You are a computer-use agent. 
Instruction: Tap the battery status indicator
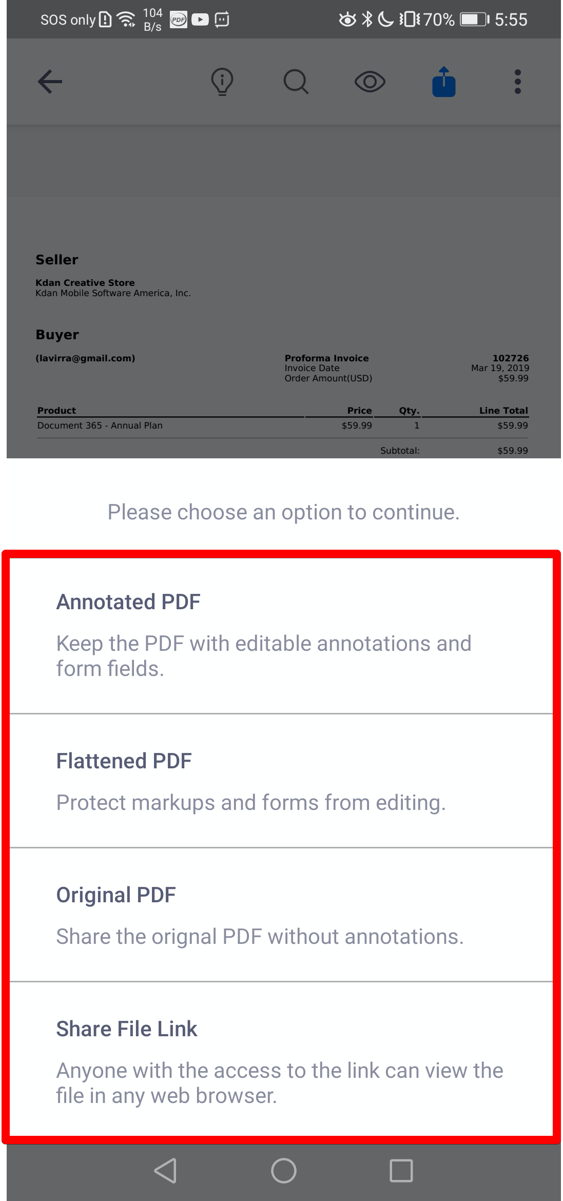(474, 20)
